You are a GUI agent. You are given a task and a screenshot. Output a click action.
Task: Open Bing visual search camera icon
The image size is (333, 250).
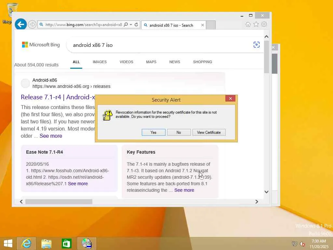pos(257,45)
